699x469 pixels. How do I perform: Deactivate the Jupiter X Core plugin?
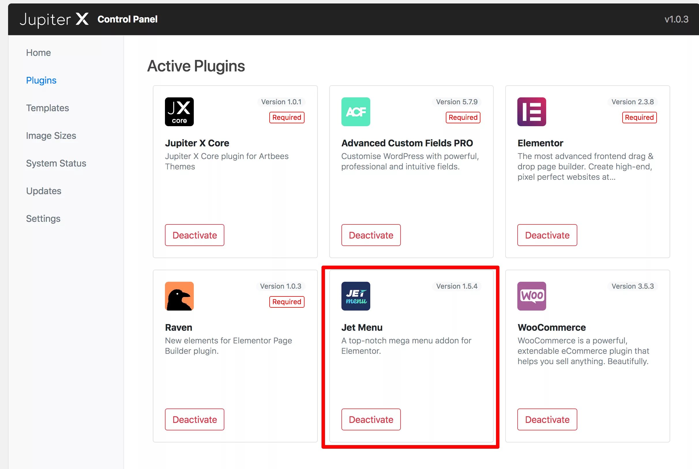point(194,235)
